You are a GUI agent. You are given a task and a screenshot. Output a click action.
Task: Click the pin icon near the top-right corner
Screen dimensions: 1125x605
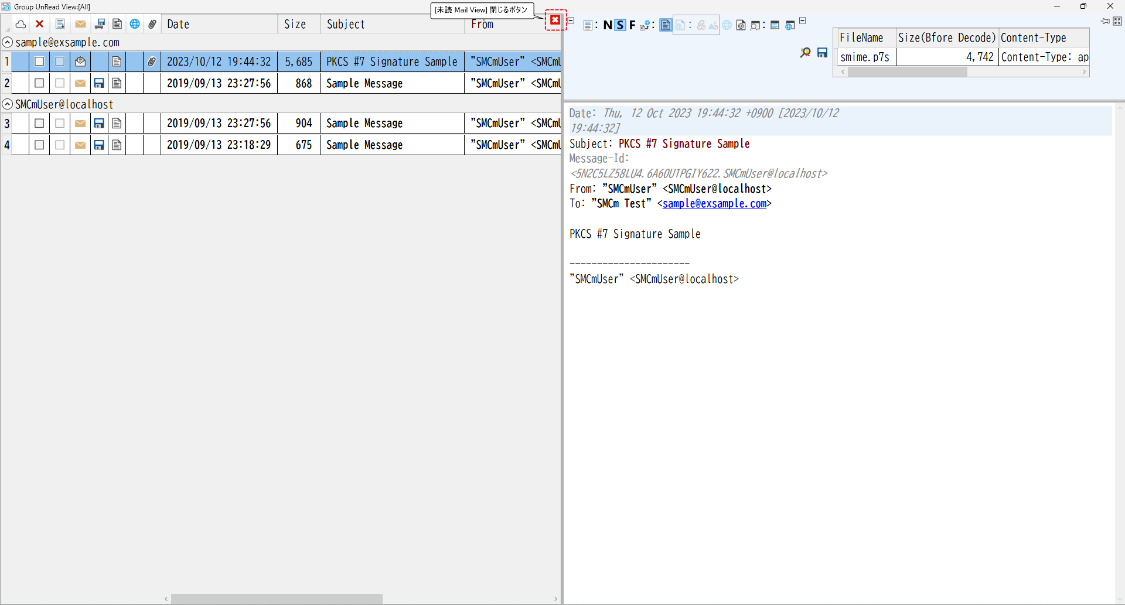click(x=1105, y=21)
